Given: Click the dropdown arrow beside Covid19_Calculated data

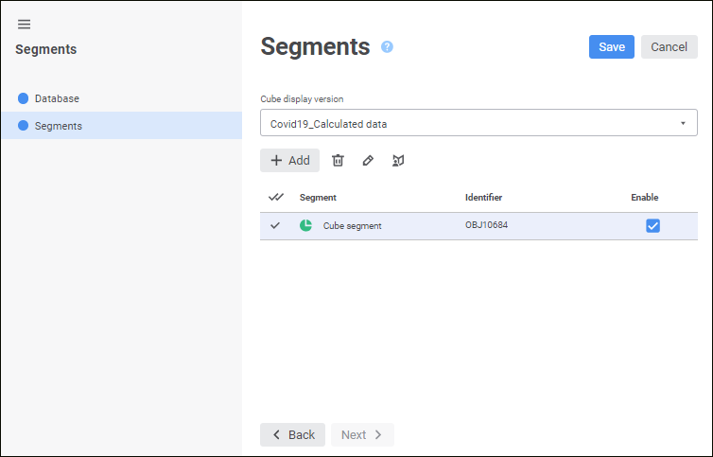Looking at the screenshot, I should [x=683, y=123].
